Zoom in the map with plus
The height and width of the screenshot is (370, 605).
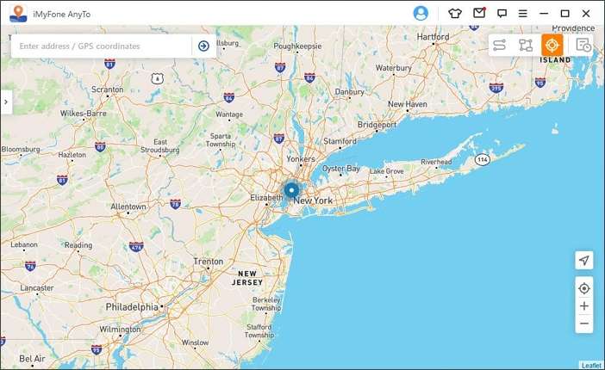(x=584, y=306)
